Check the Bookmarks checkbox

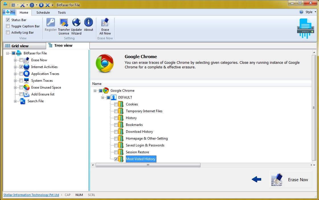pos(116,125)
